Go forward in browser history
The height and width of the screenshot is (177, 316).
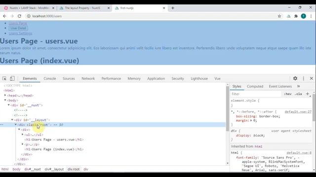pyautogui.click(x=12, y=16)
